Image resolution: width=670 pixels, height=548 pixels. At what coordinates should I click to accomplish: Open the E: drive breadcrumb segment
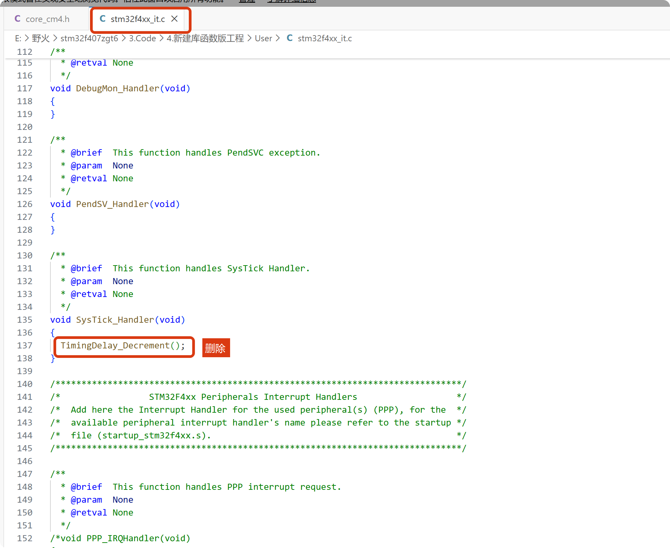(x=18, y=38)
